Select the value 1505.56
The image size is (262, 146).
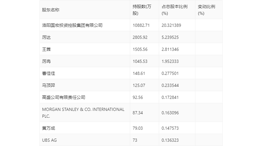[x=140, y=49]
